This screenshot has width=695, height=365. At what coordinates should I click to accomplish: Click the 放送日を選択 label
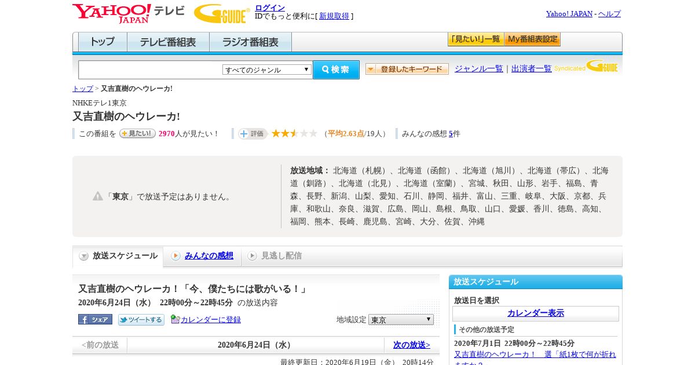[x=477, y=301]
